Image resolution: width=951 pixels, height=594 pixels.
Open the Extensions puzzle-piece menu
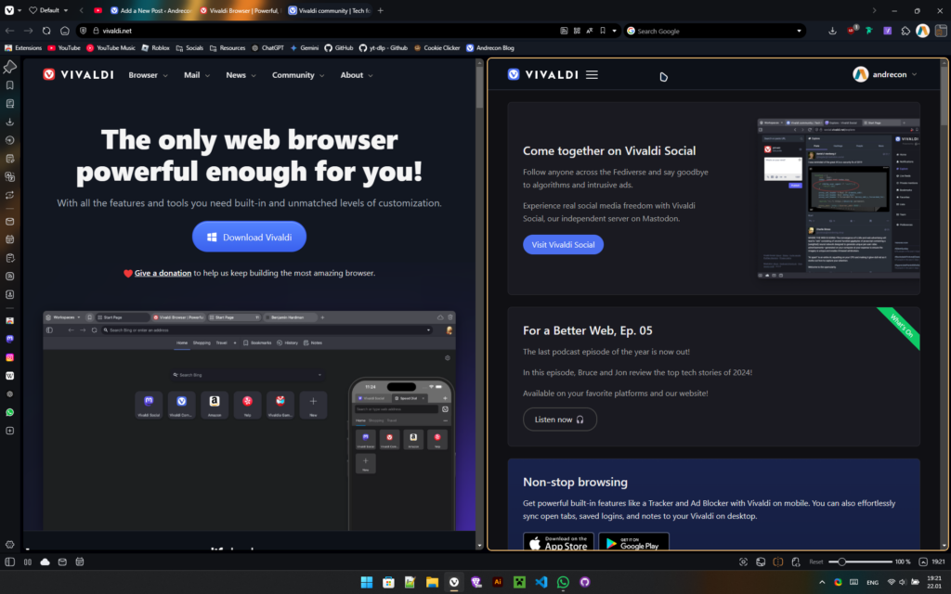[x=905, y=31]
